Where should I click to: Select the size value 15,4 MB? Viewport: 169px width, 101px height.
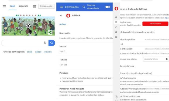pyautogui.click(x=63, y=65)
